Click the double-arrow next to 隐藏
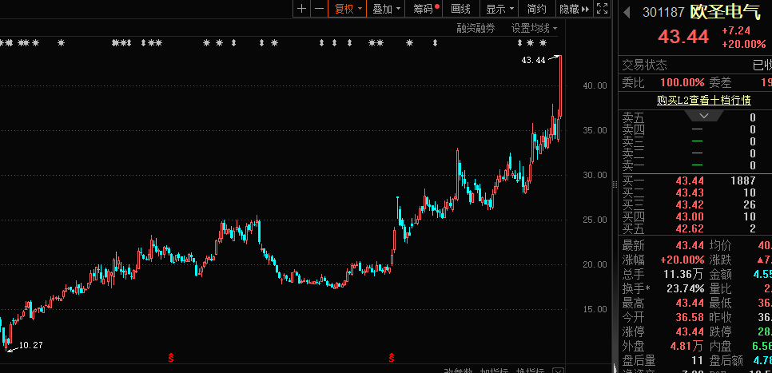Viewport: 772px width, 373px height. (x=586, y=9)
